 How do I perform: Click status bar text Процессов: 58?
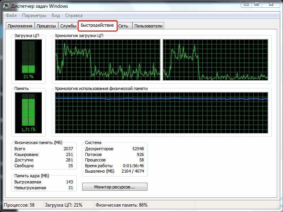click(19, 205)
